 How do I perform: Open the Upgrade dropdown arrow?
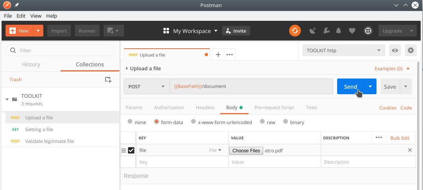point(412,31)
